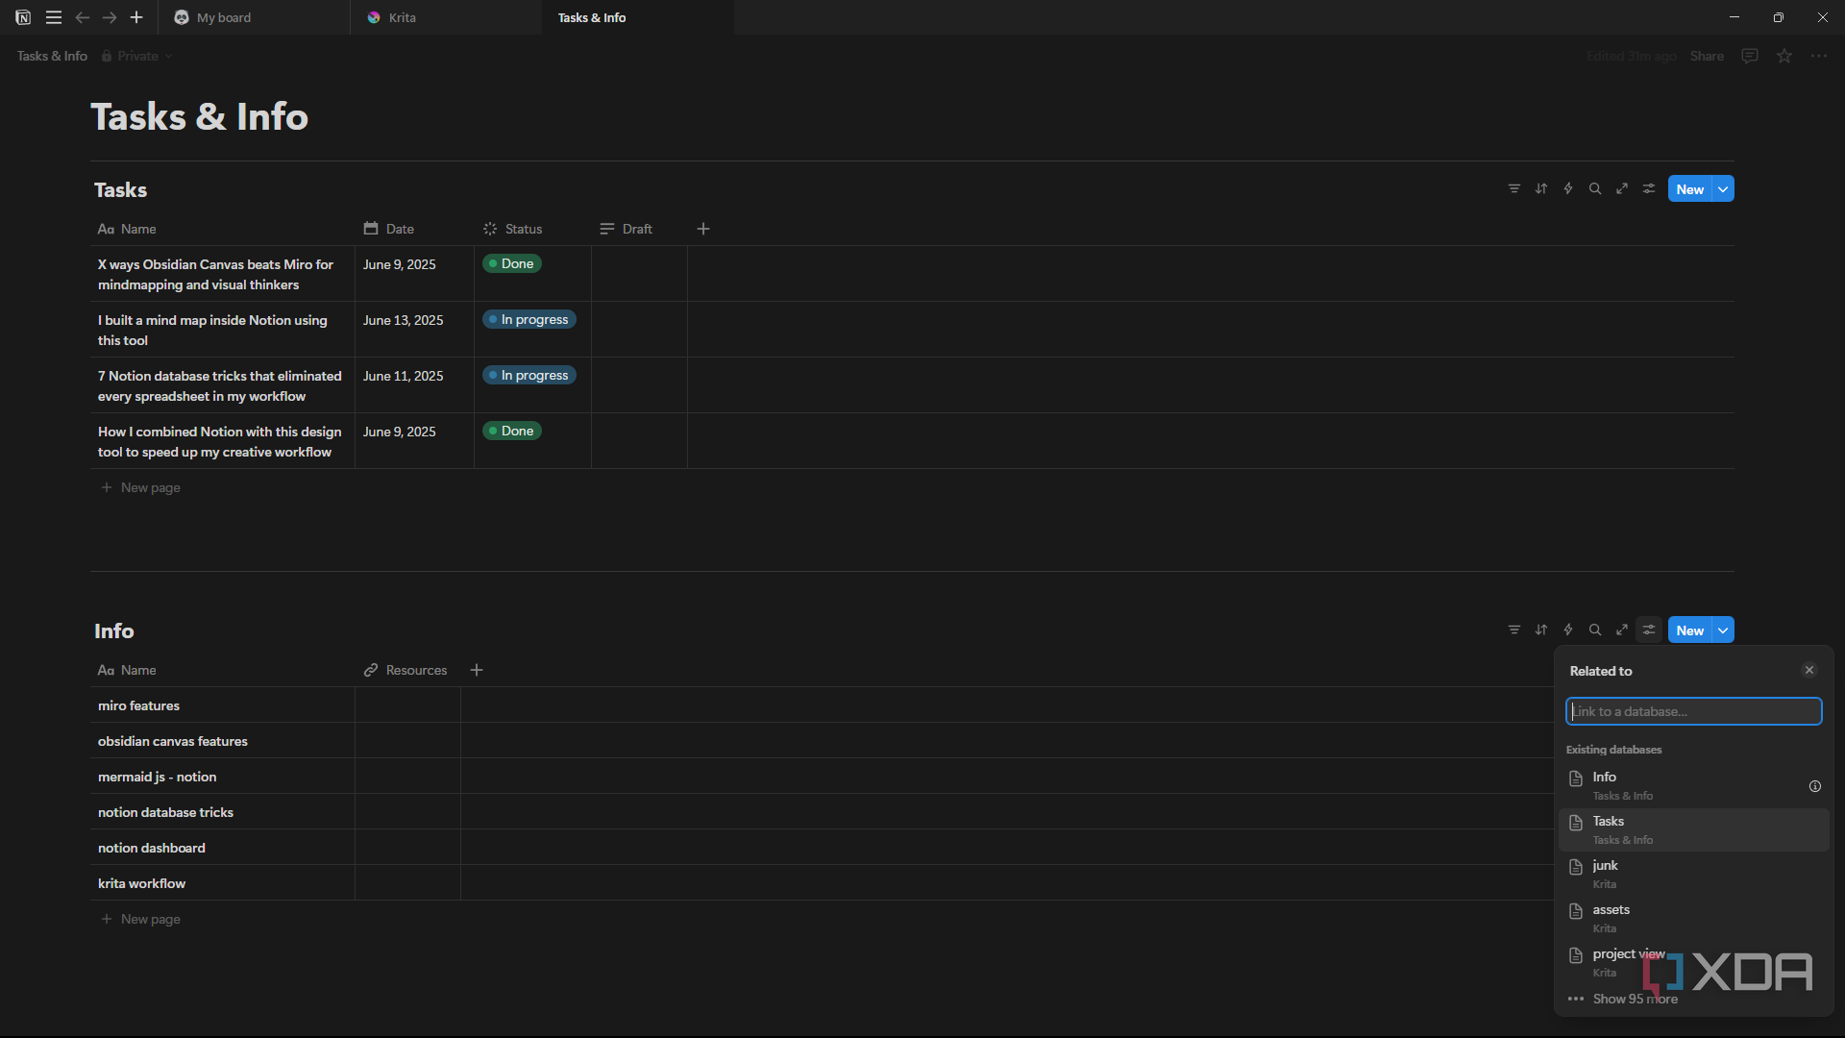Open sort options in Tasks database
This screenshot has width=1845, height=1038.
[1541, 189]
